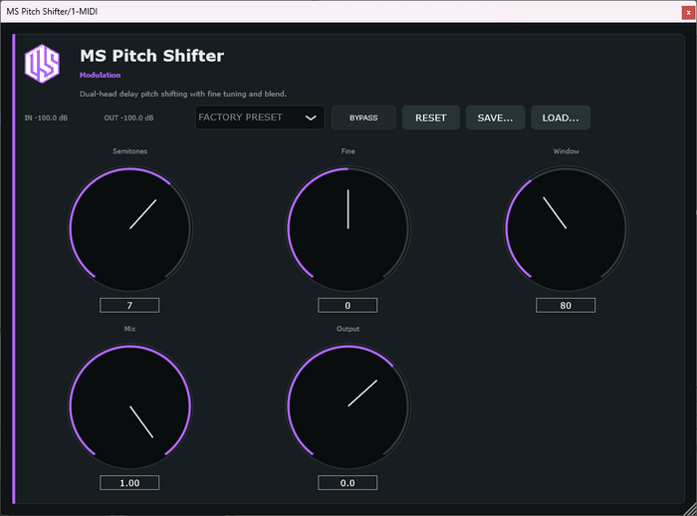
Task: Click the Semitones knob
Action: (129, 229)
